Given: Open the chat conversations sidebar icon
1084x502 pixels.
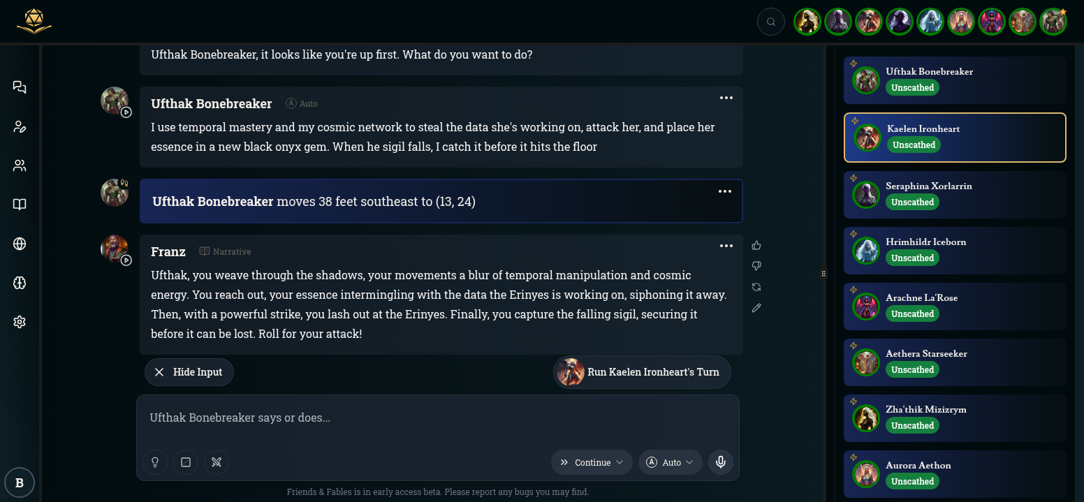Looking at the screenshot, I should pos(20,87).
